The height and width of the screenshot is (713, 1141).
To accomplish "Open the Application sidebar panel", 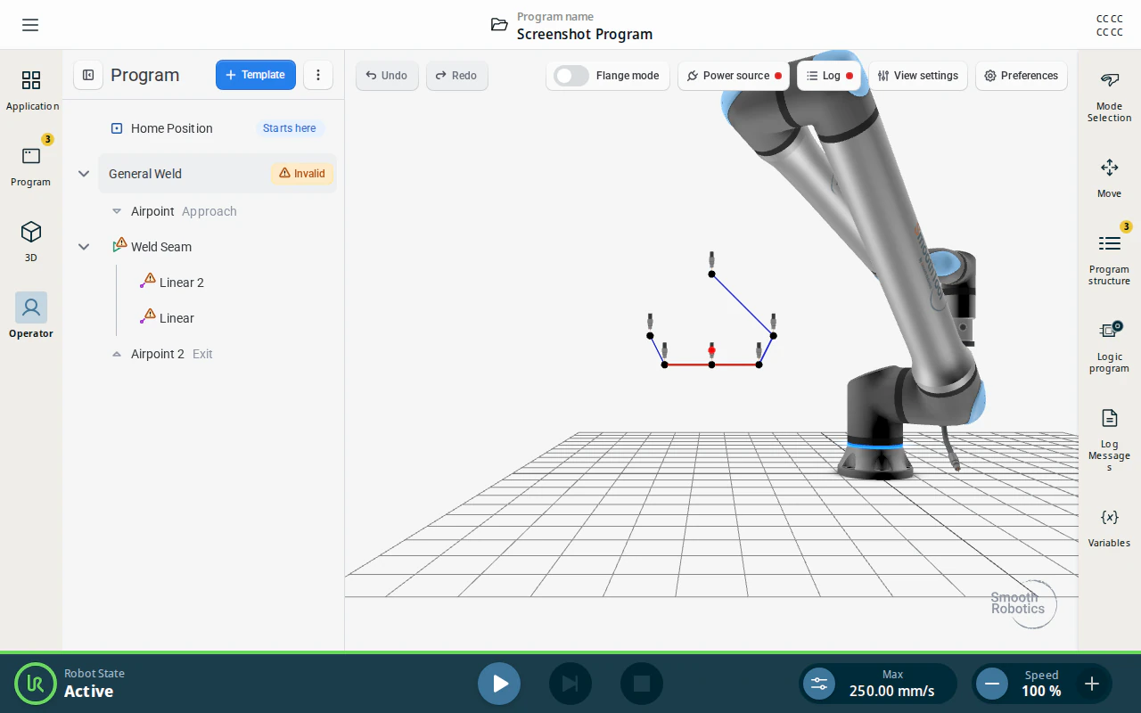I will click(x=31, y=91).
